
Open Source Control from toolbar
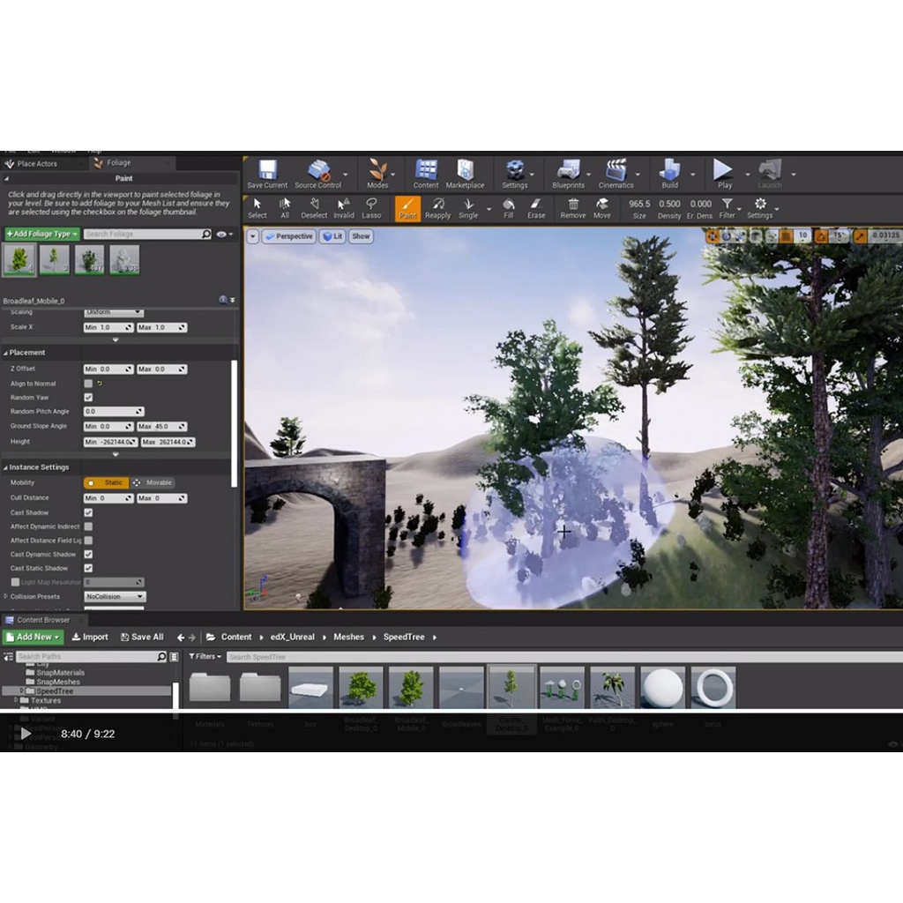tap(317, 174)
